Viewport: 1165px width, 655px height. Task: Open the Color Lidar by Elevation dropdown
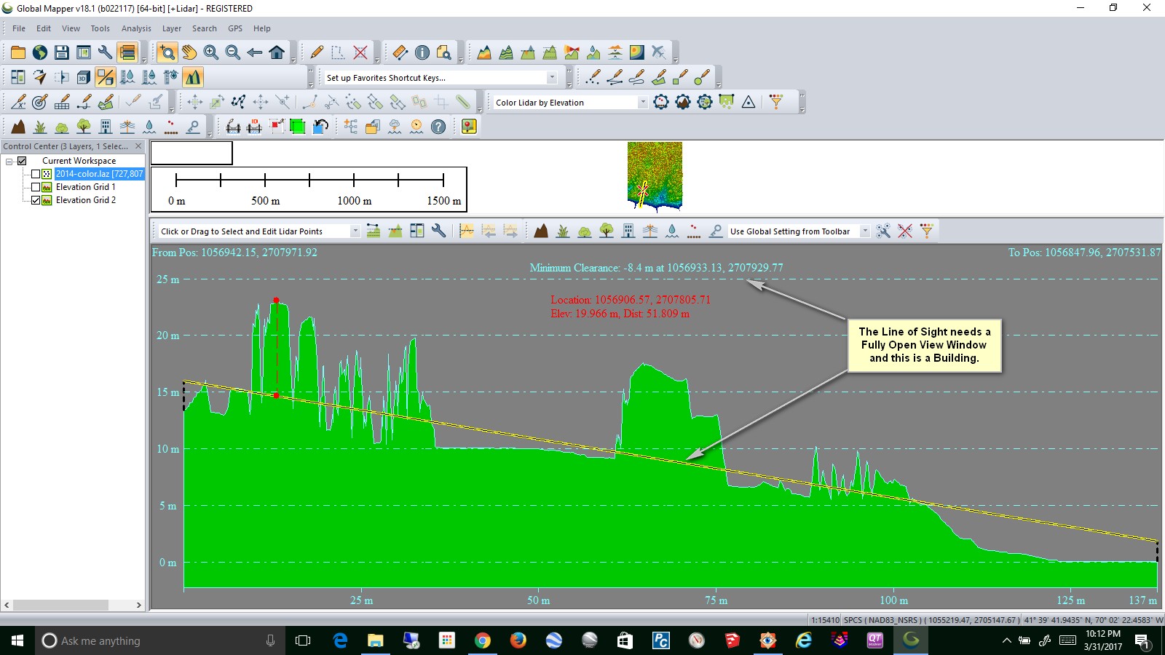(x=642, y=103)
